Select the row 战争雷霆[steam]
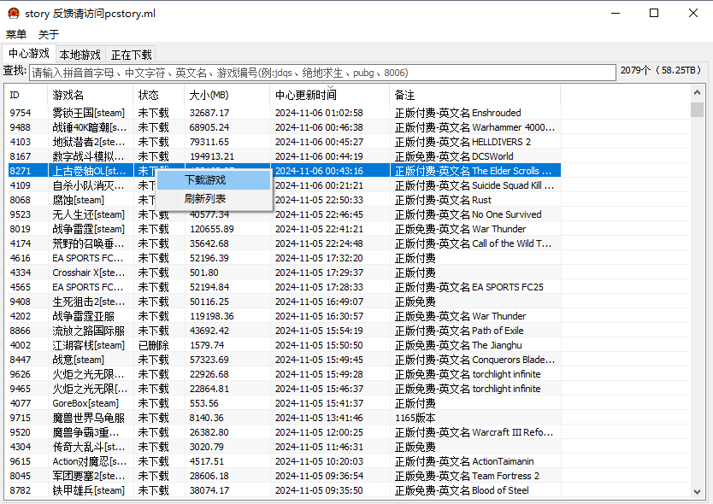Screen dimensions: 713x504 pyautogui.click(x=284, y=229)
